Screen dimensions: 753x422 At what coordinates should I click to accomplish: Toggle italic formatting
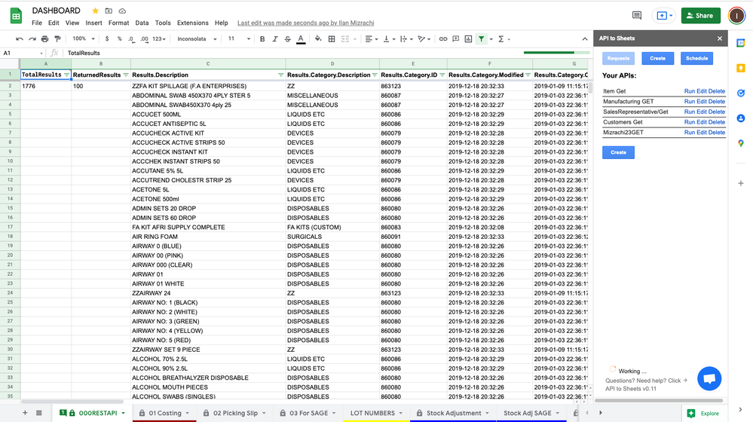[x=274, y=39]
